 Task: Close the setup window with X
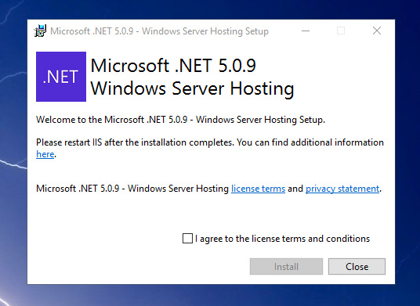click(x=377, y=31)
